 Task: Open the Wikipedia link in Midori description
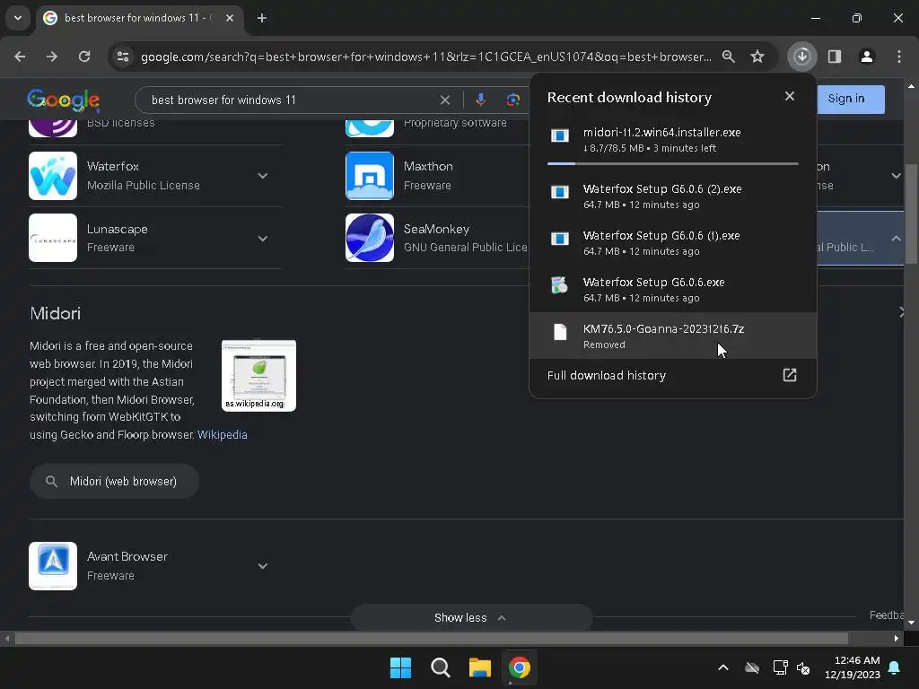[223, 435]
